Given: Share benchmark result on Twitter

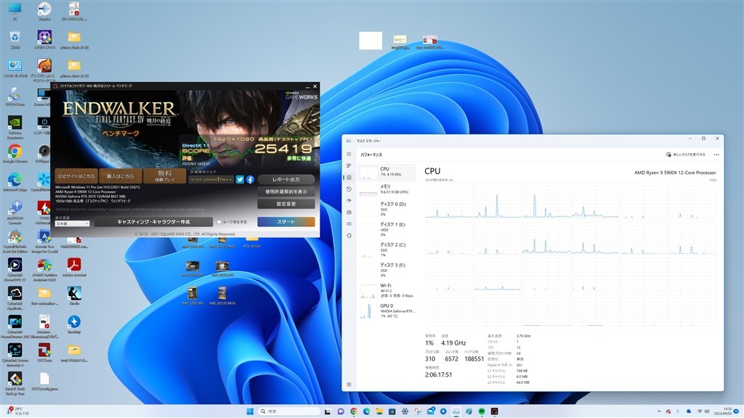Looking at the screenshot, I should (x=240, y=180).
